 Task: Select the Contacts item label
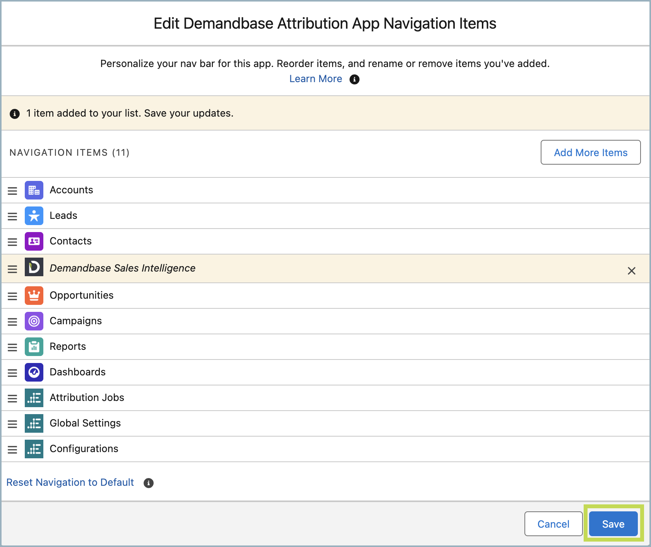click(71, 241)
